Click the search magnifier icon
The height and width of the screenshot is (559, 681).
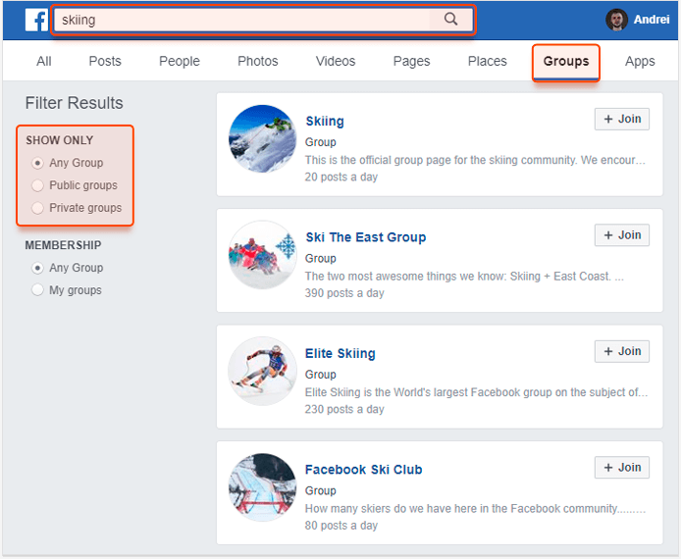point(450,19)
